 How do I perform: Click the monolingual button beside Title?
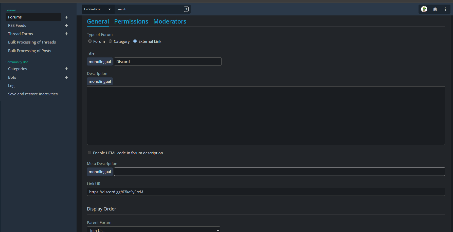pyautogui.click(x=100, y=61)
